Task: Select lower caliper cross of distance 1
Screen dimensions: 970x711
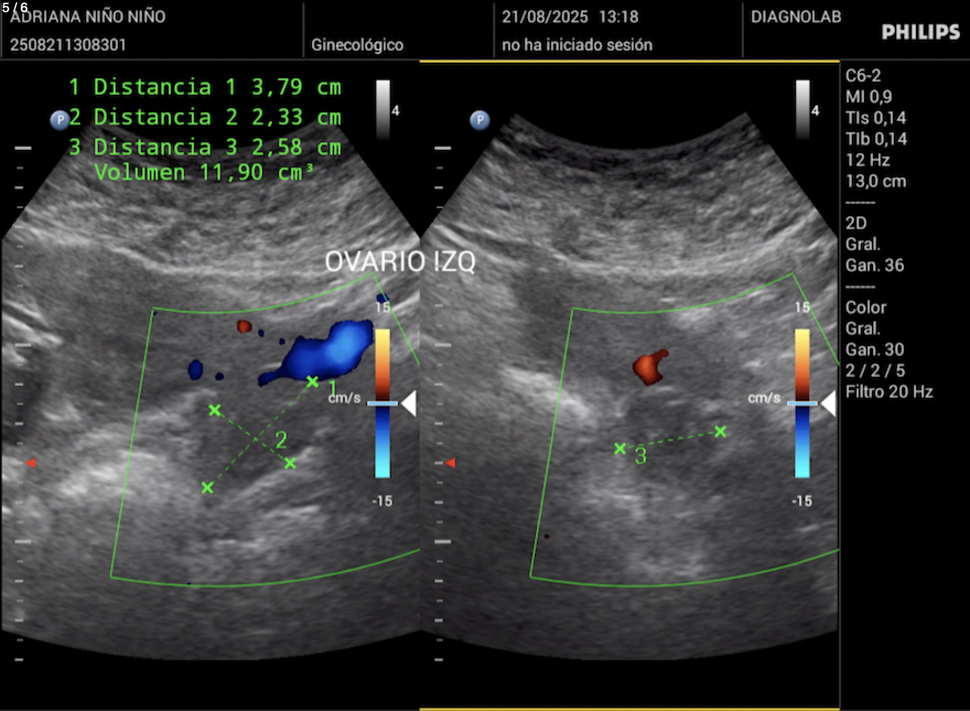Action: coord(207,487)
